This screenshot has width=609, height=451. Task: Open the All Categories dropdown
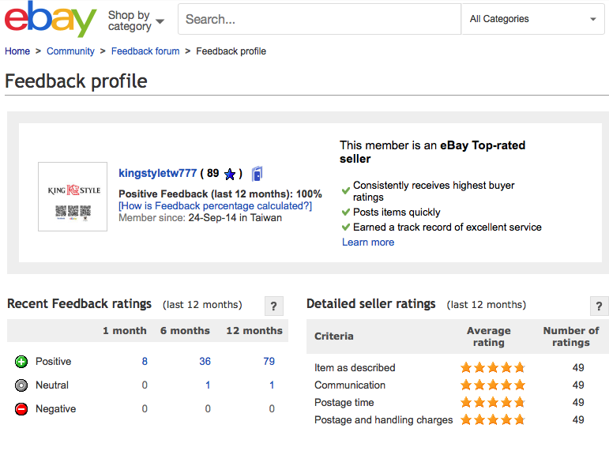pyautogui.click(x=532, y=19)
